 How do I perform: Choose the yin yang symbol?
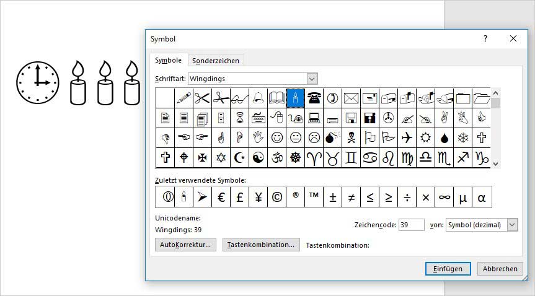[x=258, y=157]
